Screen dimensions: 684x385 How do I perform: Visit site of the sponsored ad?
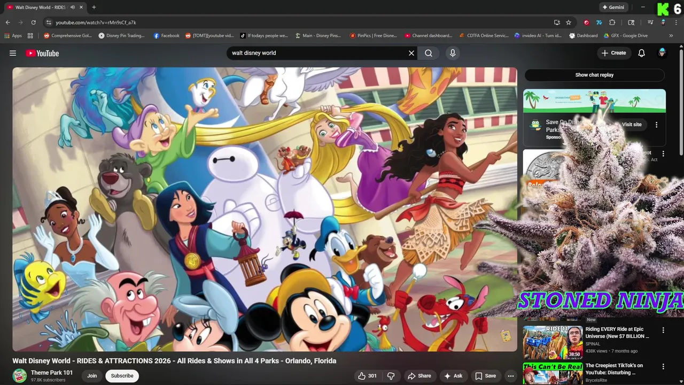[632, 125]
